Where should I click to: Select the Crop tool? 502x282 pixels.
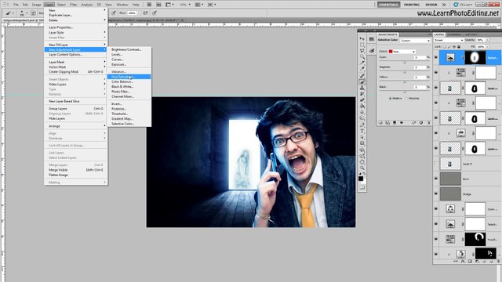tap(362, 63)
